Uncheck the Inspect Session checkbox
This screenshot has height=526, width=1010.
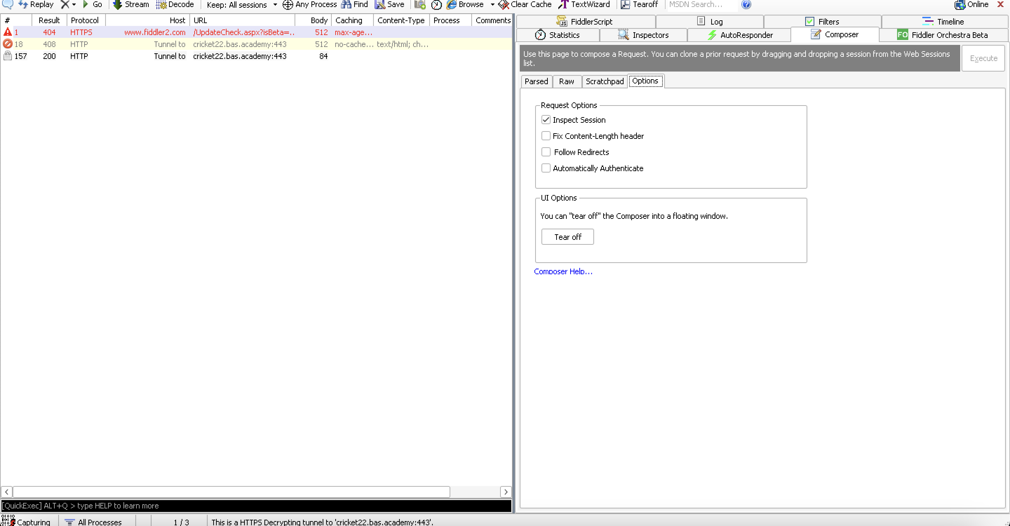pos(546,120)
